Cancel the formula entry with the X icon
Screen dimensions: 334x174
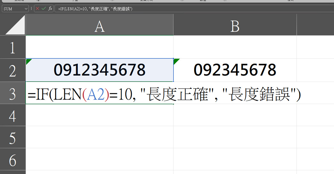(x=37, y=9)
